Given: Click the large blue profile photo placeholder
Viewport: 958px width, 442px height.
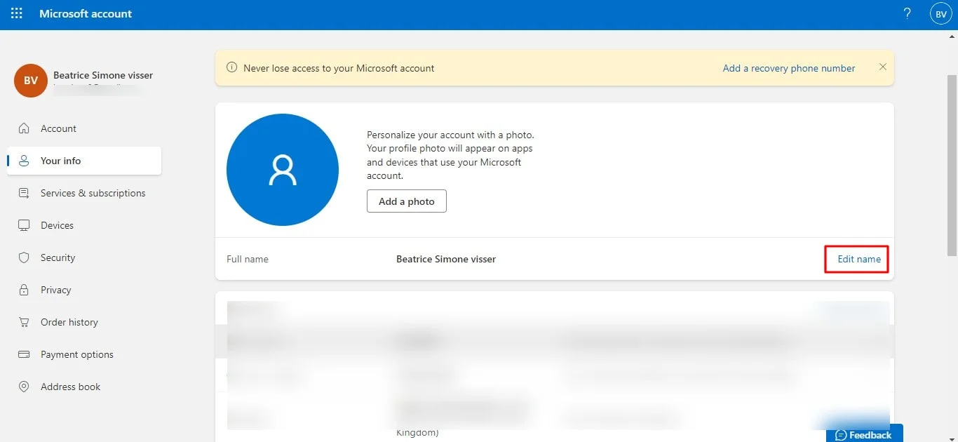Looking at the screenshot, I should (x=283, y=170).
